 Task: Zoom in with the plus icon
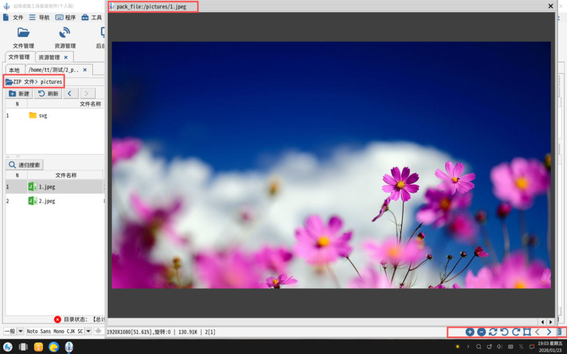pos(470,332)
